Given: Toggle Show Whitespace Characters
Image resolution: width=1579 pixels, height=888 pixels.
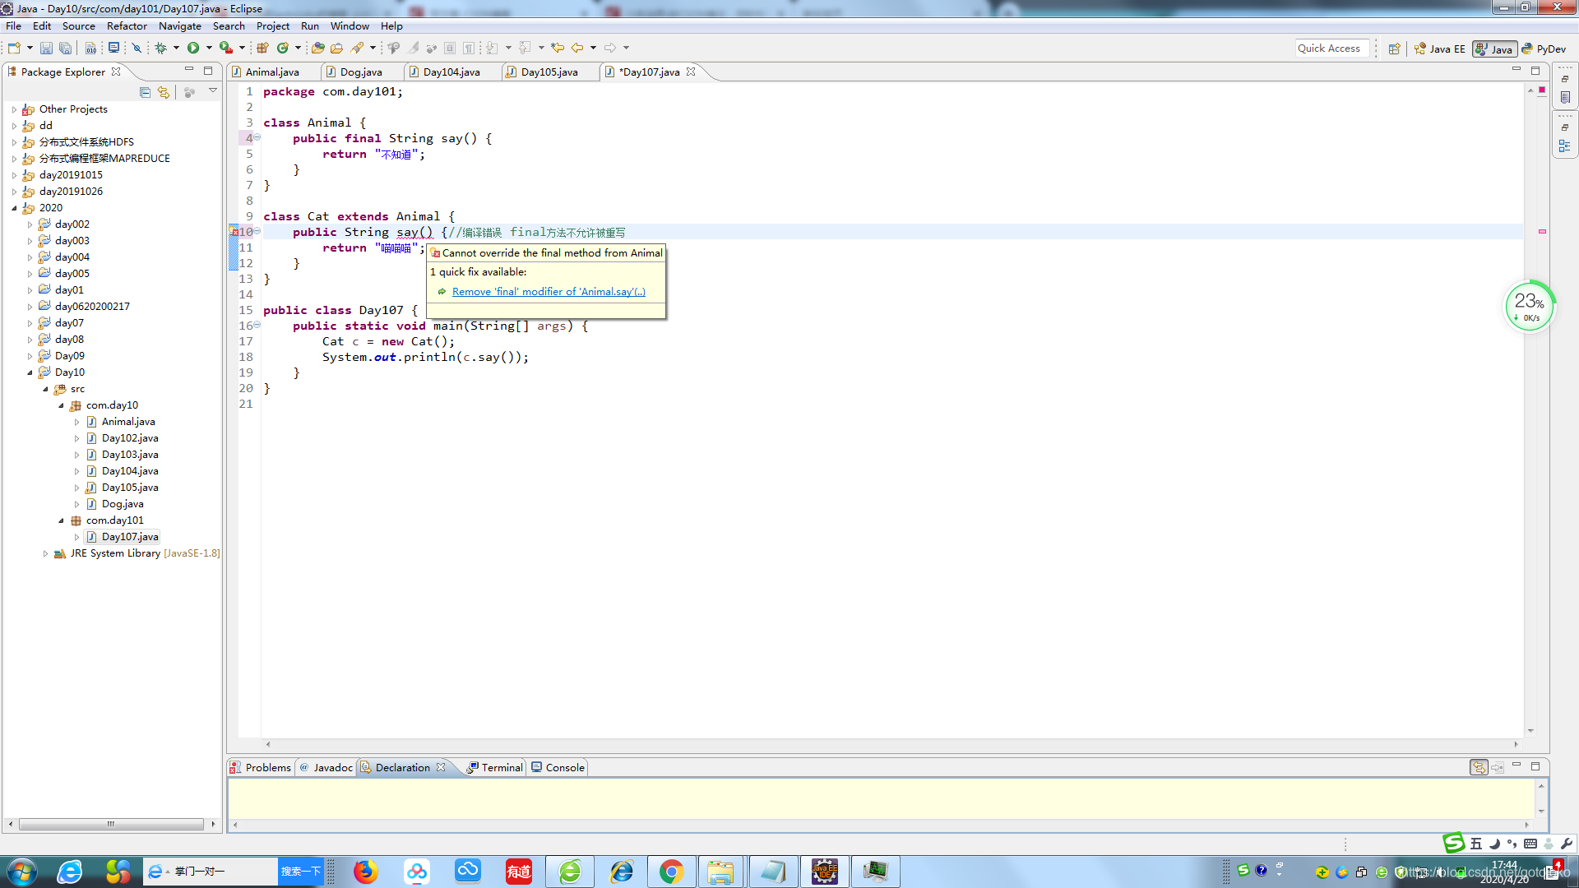Looking at the screenshot, I should [x=469, y=49].
